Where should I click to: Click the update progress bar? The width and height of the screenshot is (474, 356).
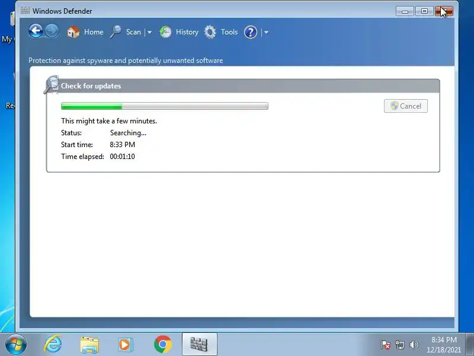coord(165,106)
